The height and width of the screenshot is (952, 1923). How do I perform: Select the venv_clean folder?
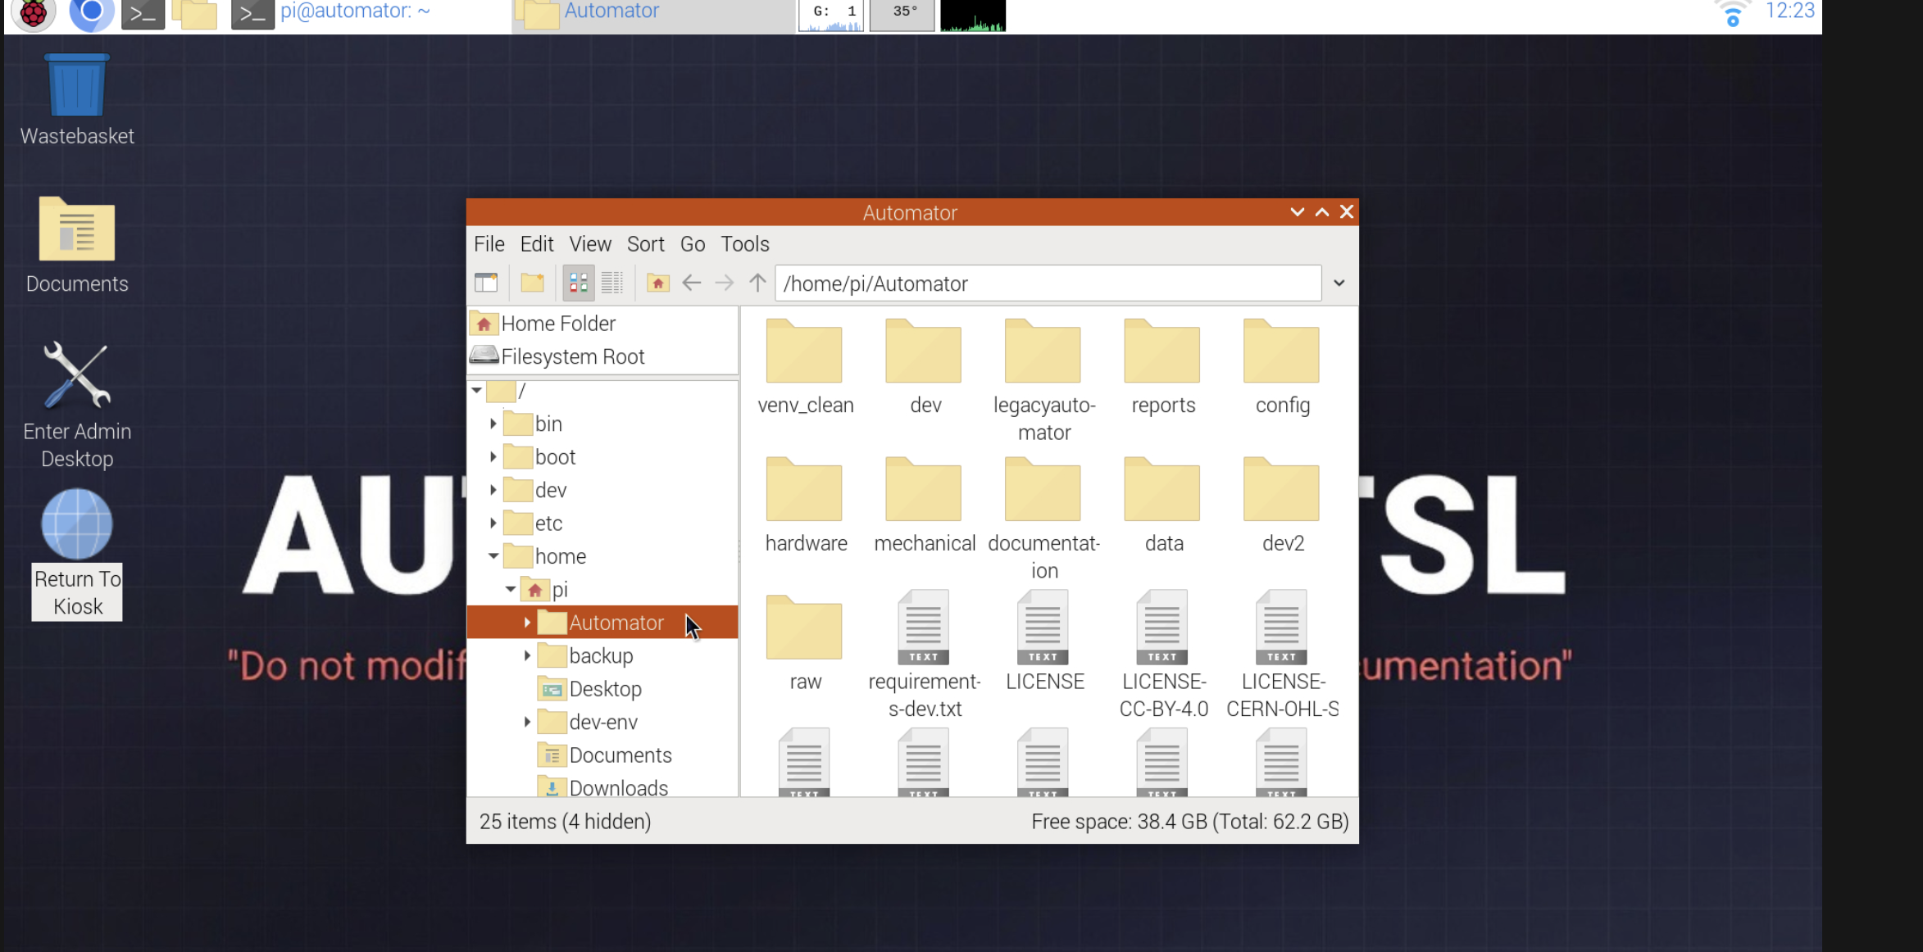pyautogui.click(x=805, y=368)
